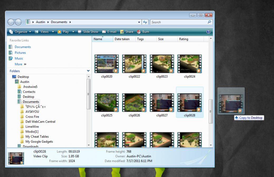
Task: Open the Burn disc toolbar item
Action: [x=143, y=32]
